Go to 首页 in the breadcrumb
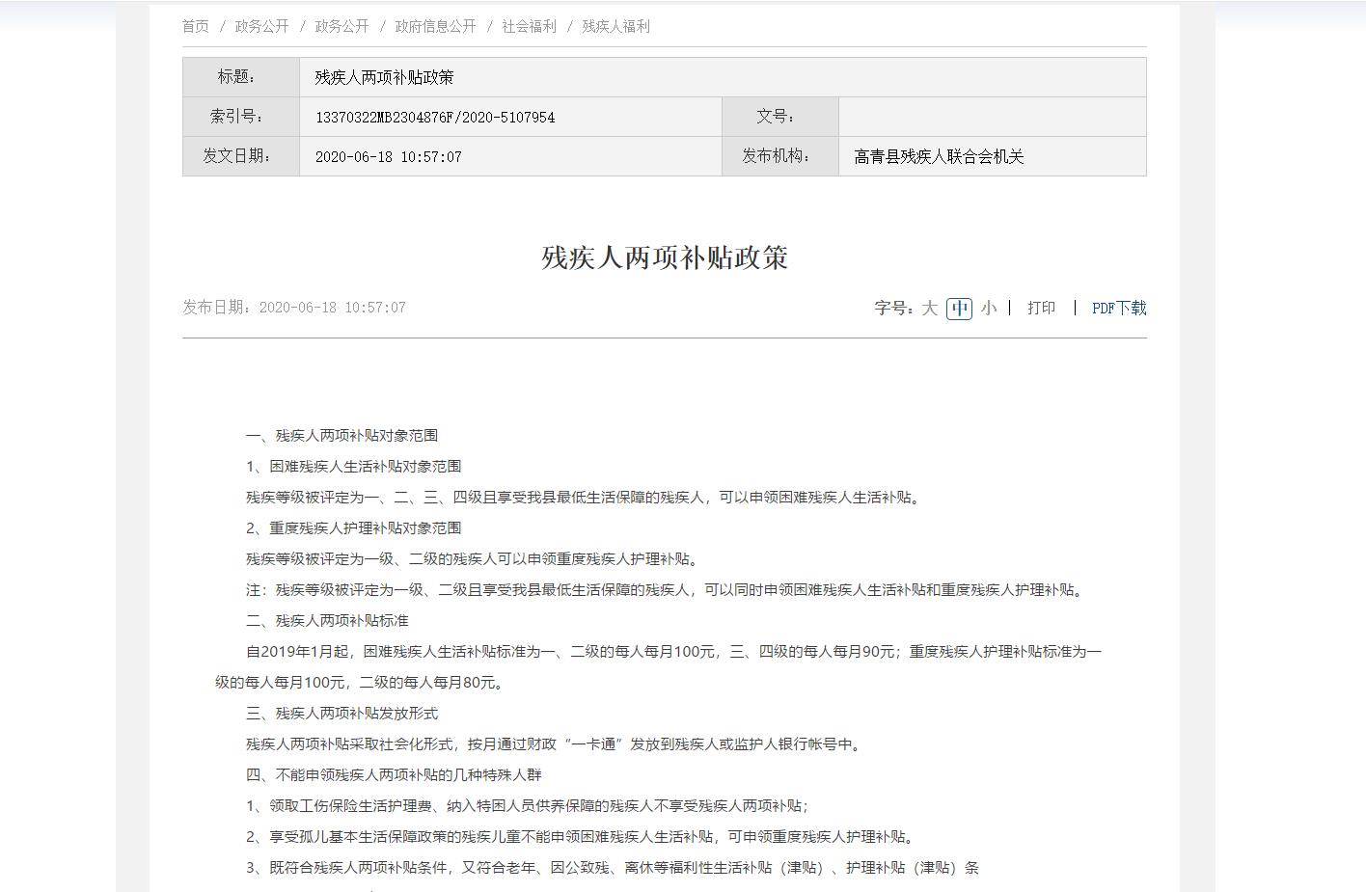The height and width of the screenshot is (892, 1366). coord(195,26)
